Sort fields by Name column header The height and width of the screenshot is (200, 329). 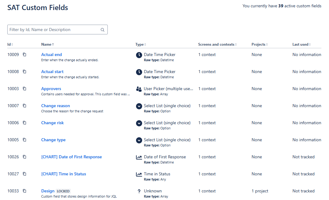tap(47, 44)
